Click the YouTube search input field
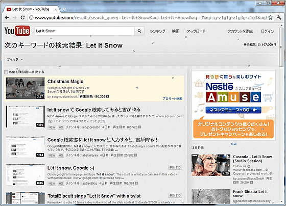 pos(84,31)
